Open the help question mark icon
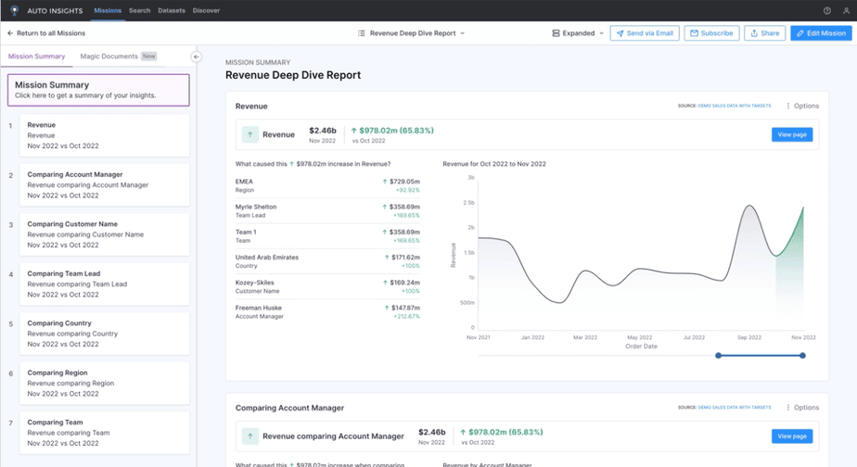 pos(827,10)
